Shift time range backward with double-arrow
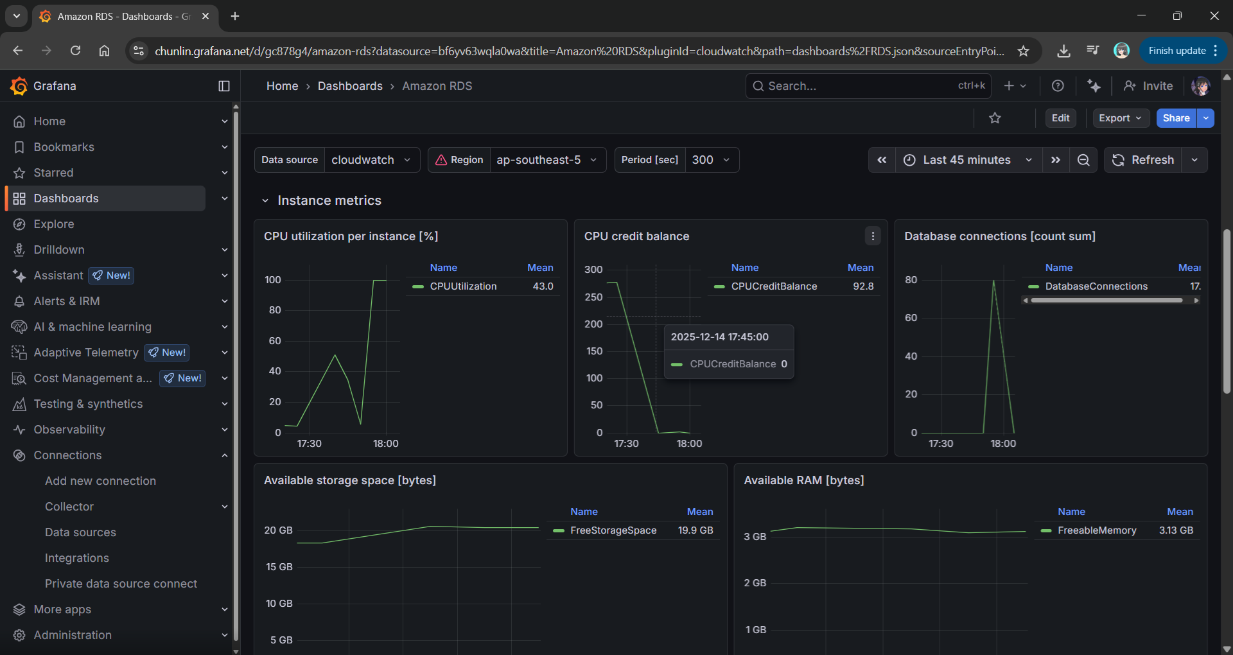 pyautogui.click(x=882, y=160)
